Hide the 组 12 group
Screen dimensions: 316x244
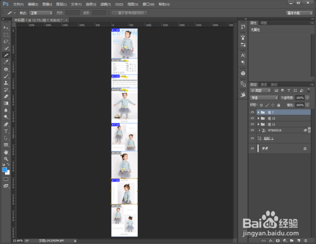click(x=252, y=119)
